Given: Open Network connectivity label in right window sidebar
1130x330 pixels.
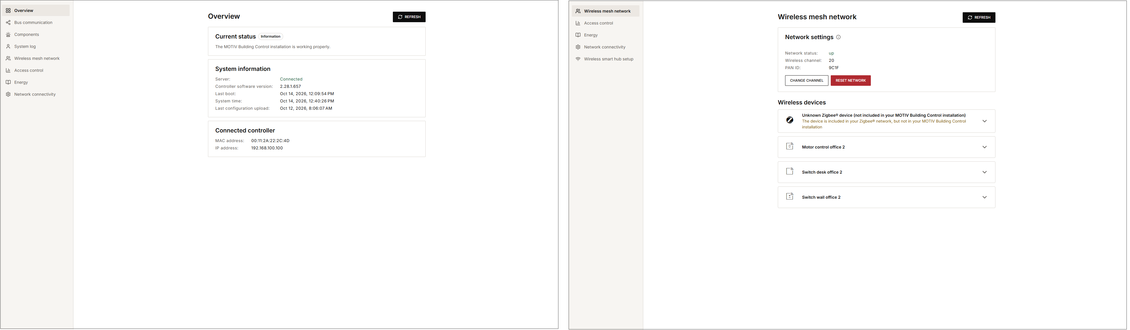Looking at the screenshot, I should tap(604, 47).
